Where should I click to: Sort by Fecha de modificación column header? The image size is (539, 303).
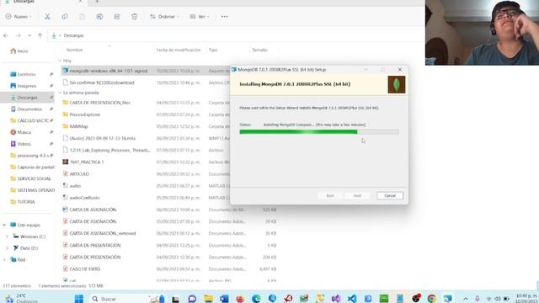(x=179, y=50)
